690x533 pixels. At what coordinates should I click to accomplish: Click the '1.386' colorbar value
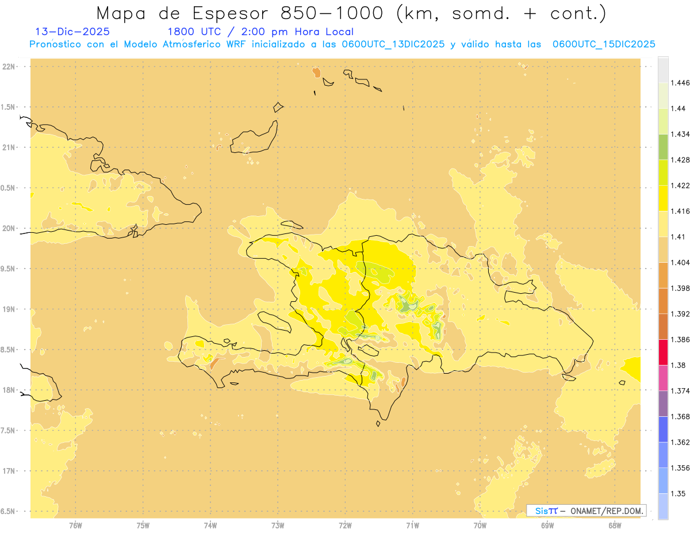pyautogui.click(x=680, y=339)
